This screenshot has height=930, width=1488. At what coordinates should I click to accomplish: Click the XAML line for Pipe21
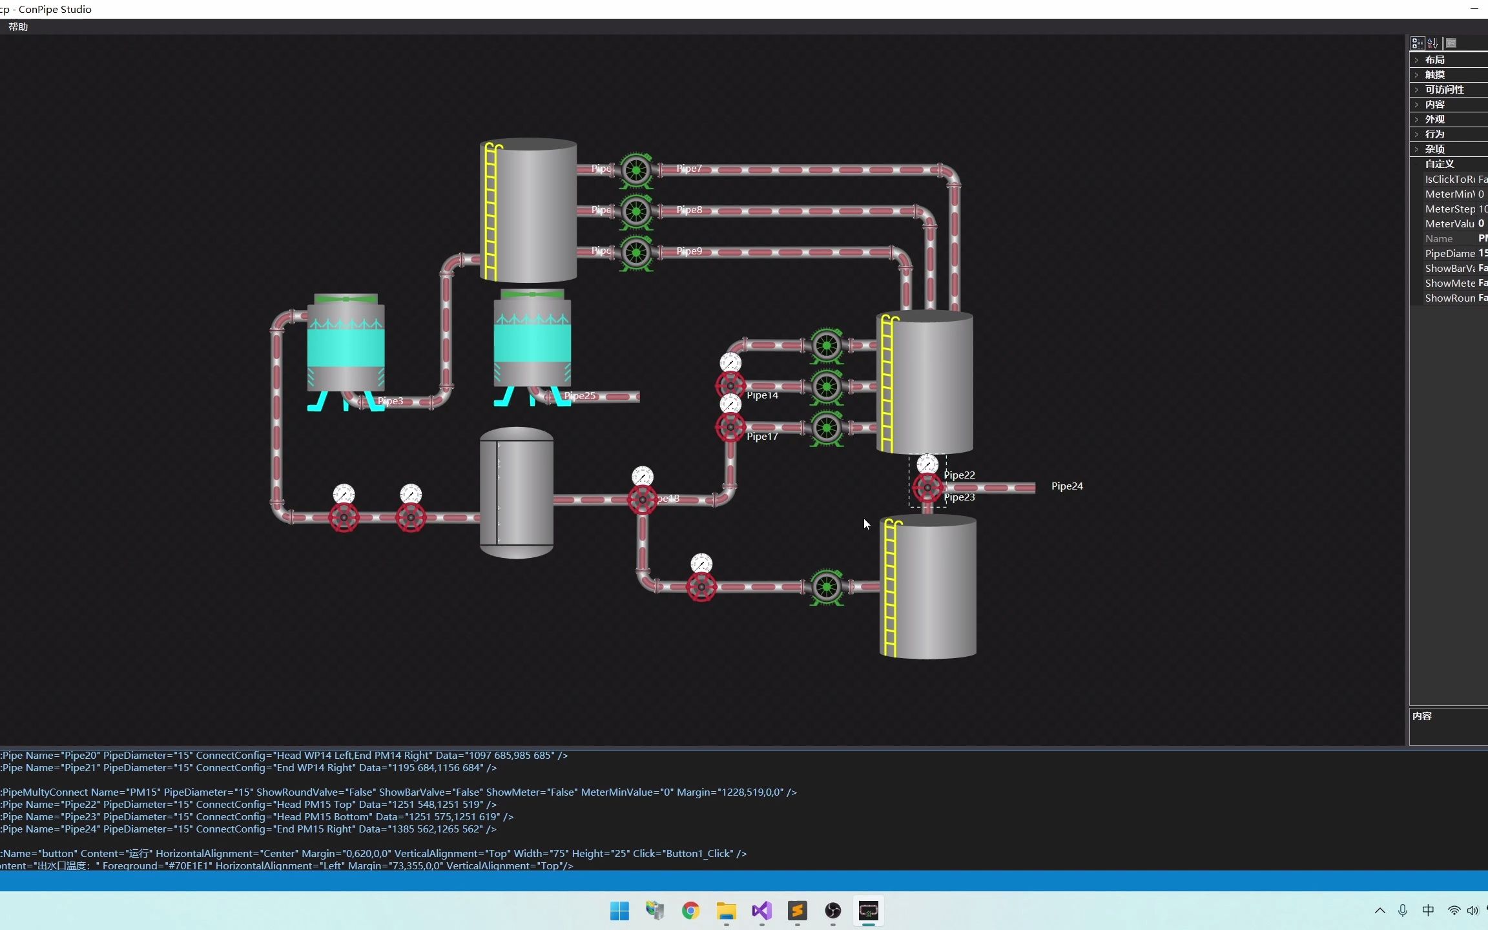pos(249,768)
